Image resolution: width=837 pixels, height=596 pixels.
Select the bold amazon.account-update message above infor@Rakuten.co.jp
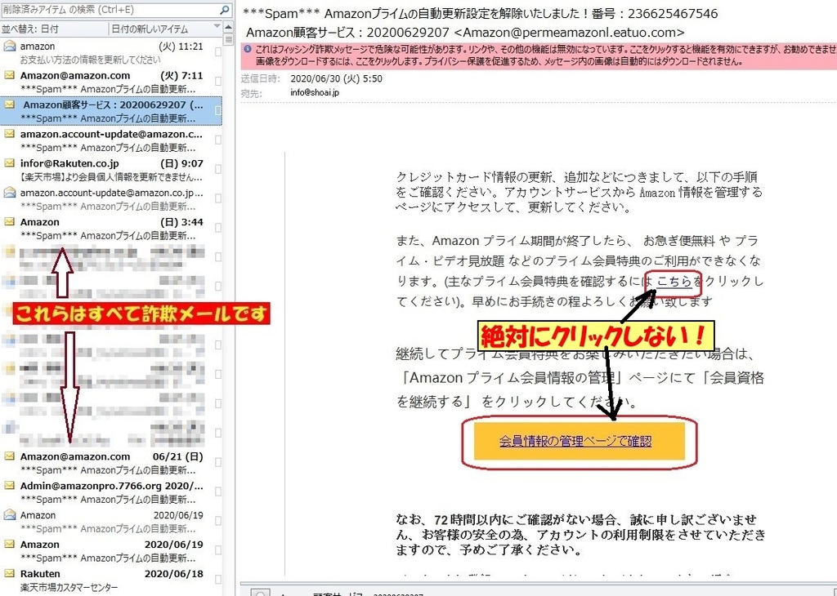(x=111, y=140)
